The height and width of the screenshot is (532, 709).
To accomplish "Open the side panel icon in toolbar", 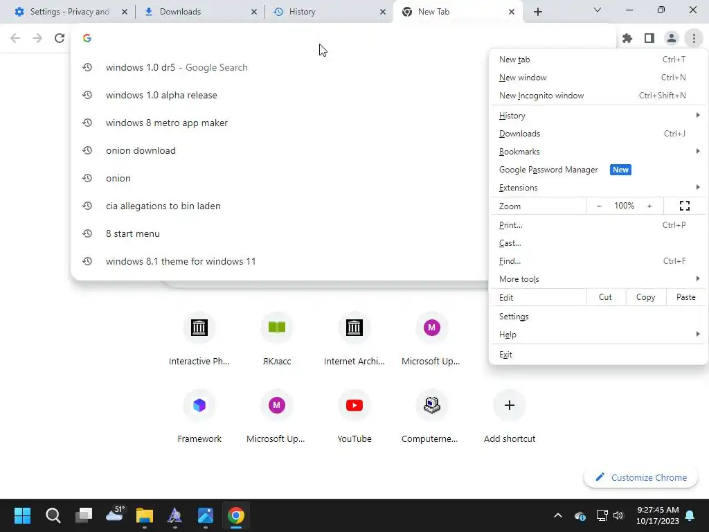I will pyautogui.click(x=649, y=39).
